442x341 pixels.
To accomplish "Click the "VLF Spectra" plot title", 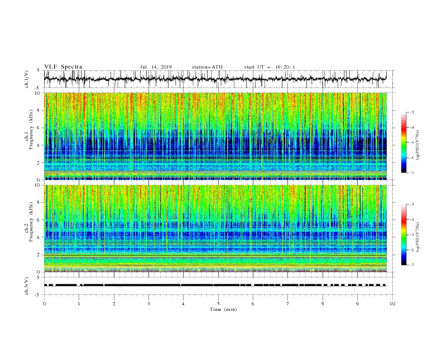I will [x=63, y=67].
